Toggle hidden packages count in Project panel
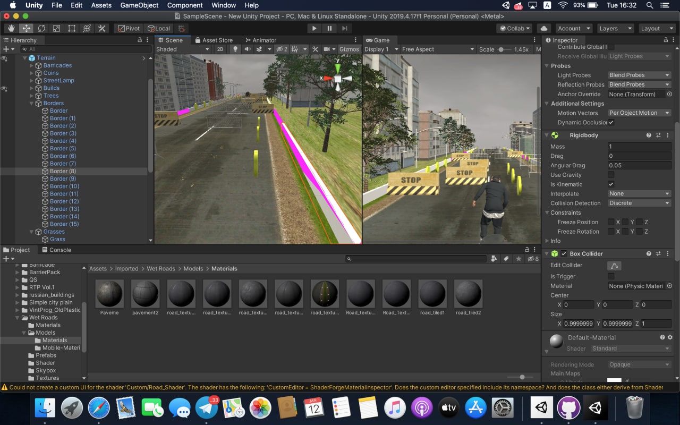The height and width of the screenshot is (425, 680). point(533,259)
